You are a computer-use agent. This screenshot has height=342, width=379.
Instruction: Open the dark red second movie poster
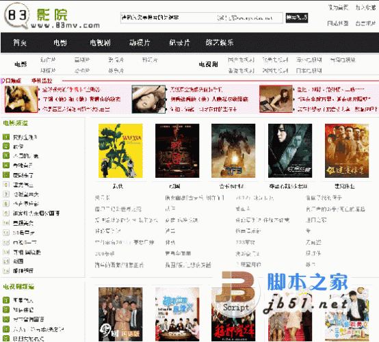point(177,150)
